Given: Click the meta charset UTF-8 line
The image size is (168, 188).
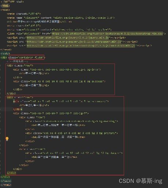Looking at the screenshot, I should coord(24,14).
